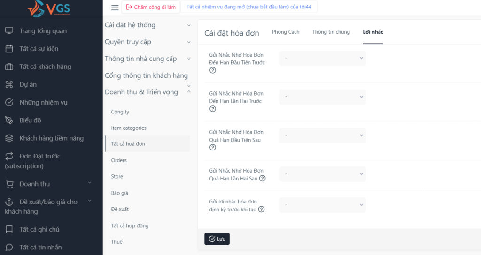
Task: Click the Lưu save button
Action: (217, 239)
